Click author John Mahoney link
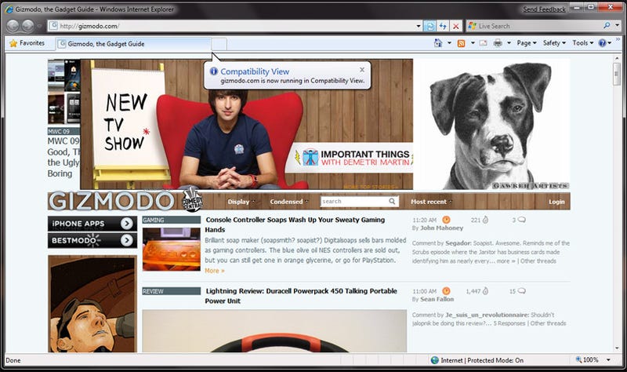This screenshot has width=627, height=372. tap(441, 228)
